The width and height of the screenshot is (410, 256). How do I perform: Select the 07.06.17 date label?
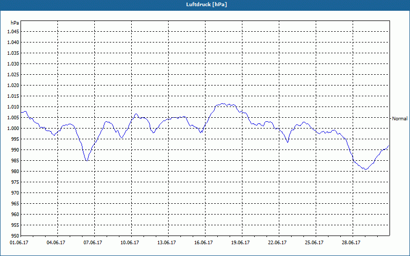click(93, 243)
